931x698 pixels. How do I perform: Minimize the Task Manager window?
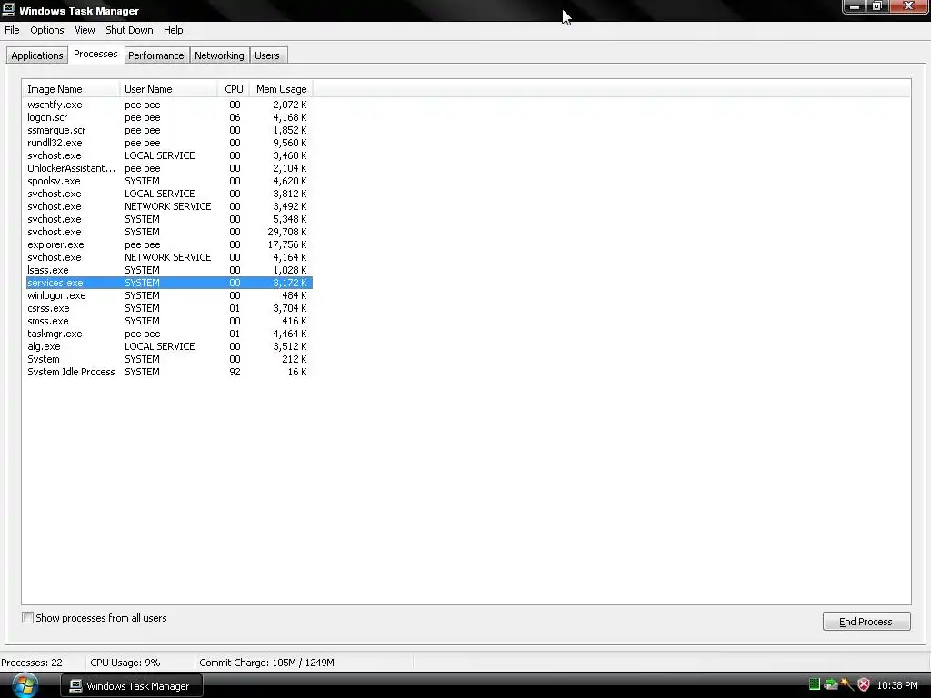pyautogui.click(x=855, y=6)
